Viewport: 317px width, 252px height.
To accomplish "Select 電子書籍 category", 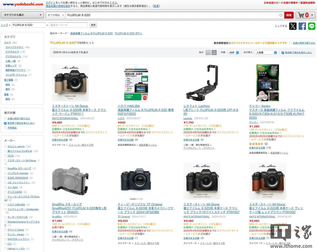I will [x=8, y=80].
